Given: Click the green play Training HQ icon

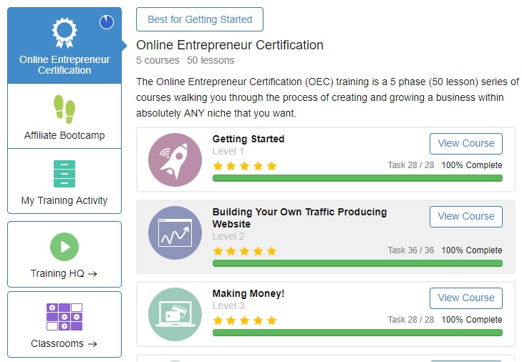Looking at the screenshot, I should point(64,247).
